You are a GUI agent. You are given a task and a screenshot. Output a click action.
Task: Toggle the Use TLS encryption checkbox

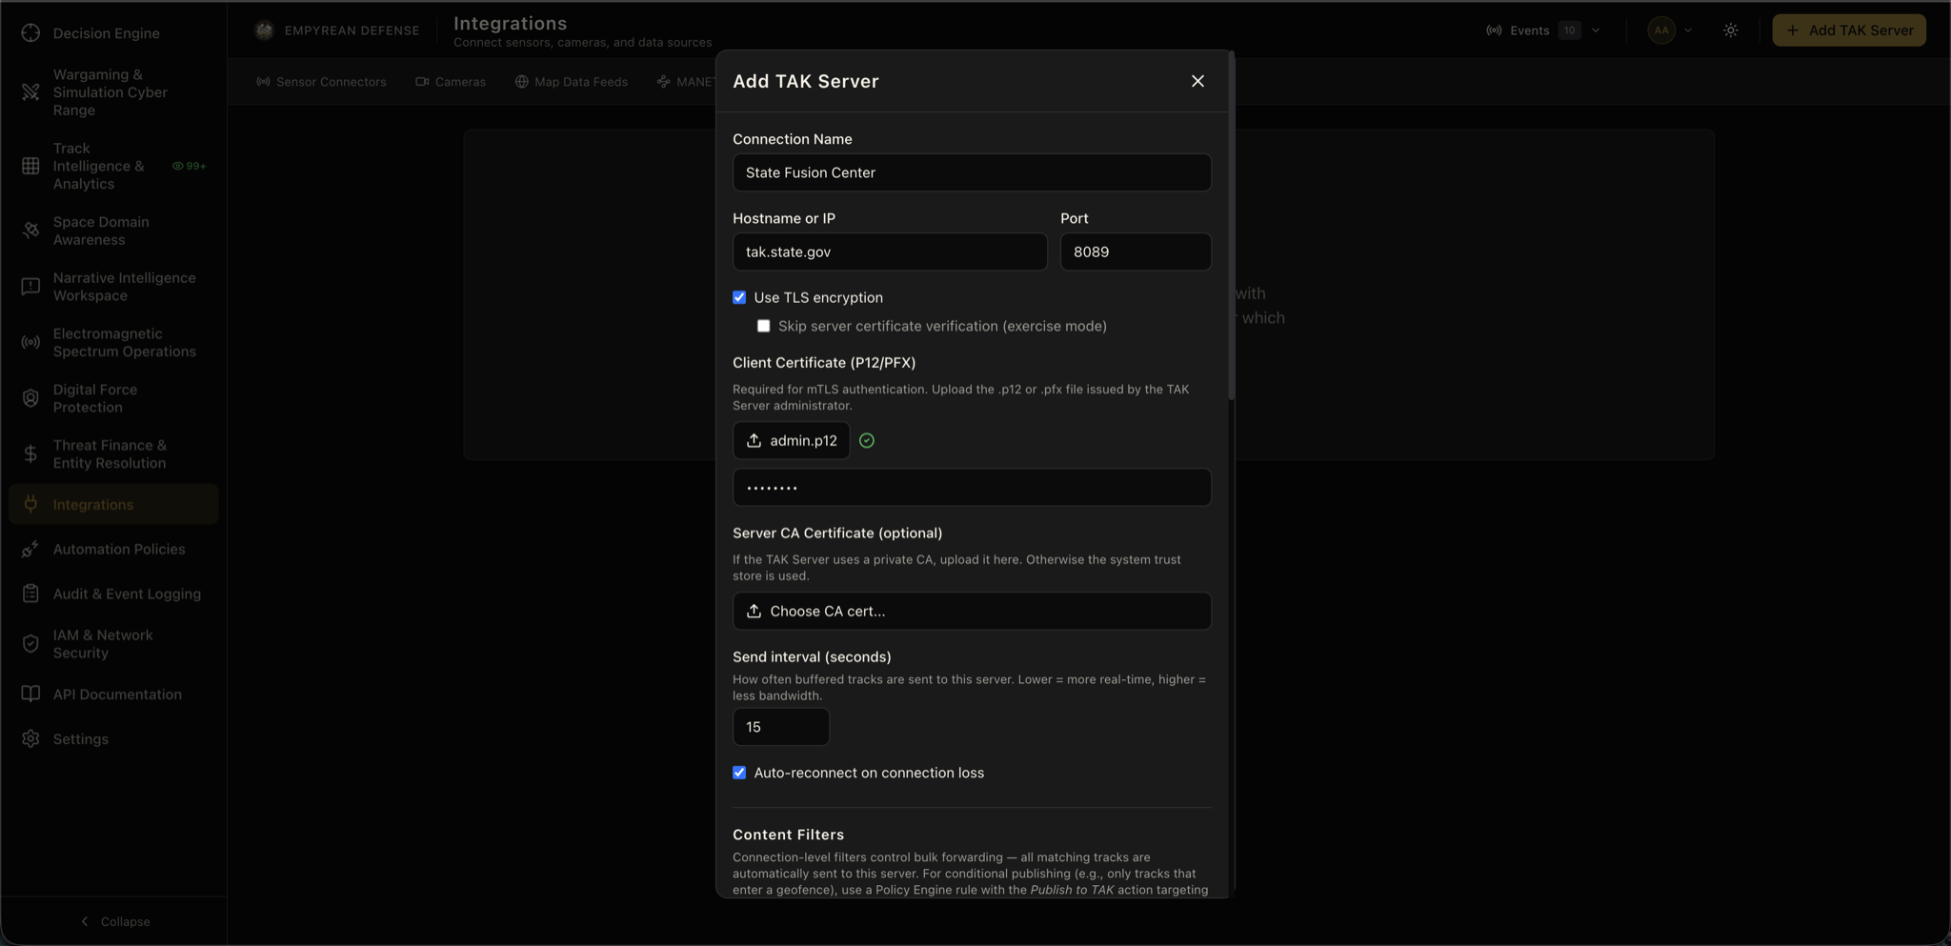click(739, 298)
